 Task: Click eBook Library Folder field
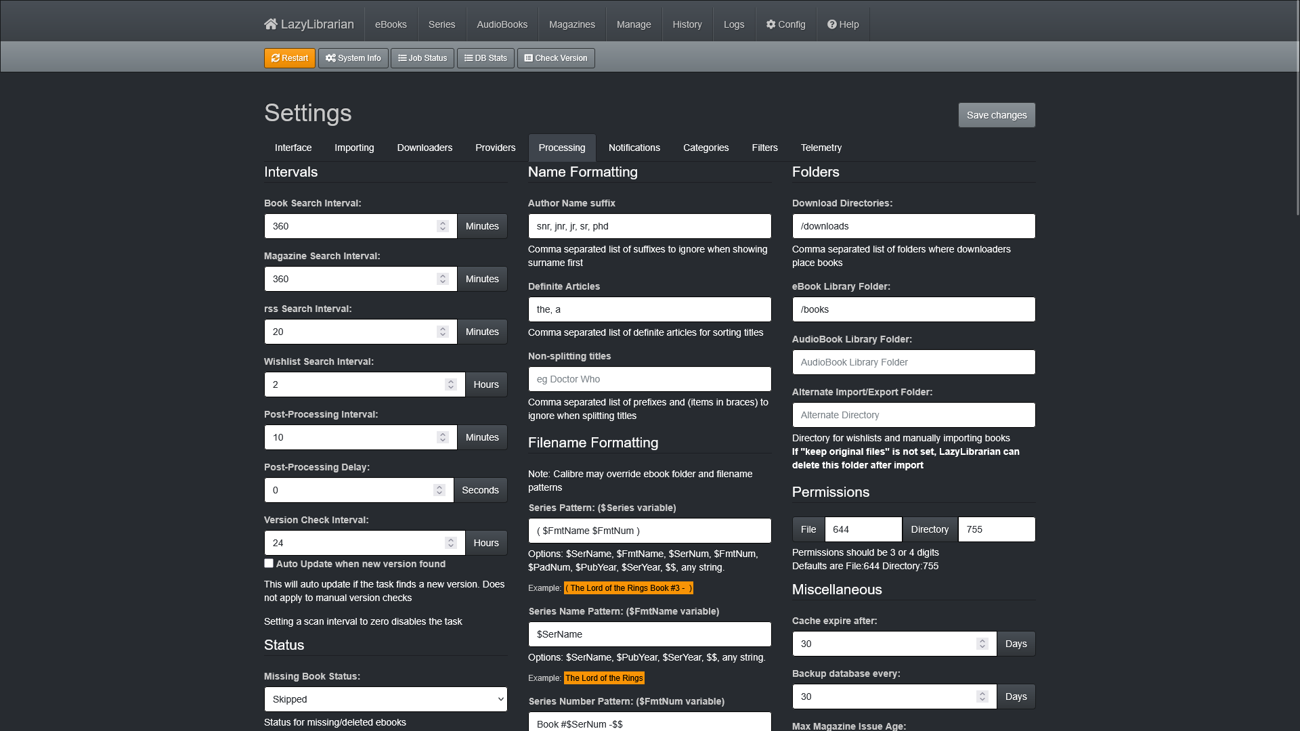point(914,309)
